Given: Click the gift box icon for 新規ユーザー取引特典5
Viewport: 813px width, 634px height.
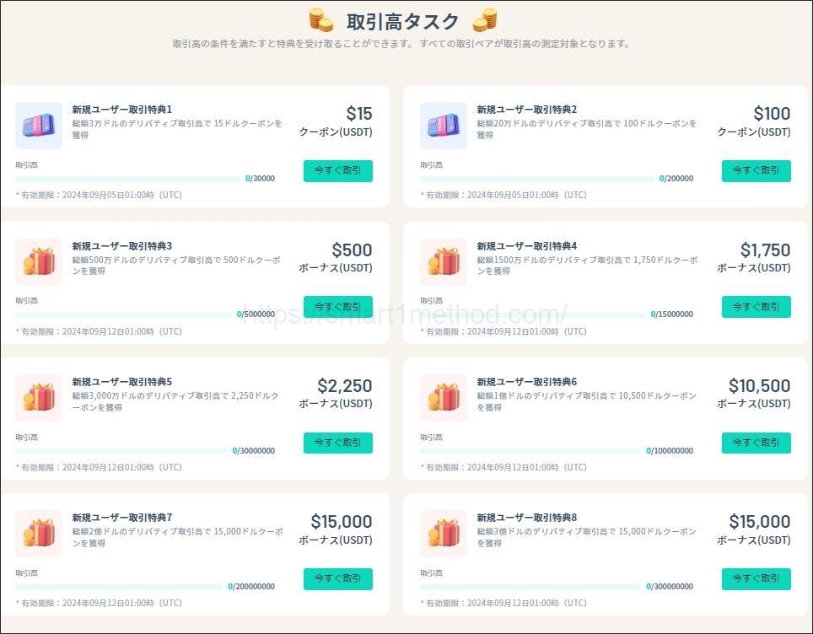Looking at the screenshot, I should point(39,397).
